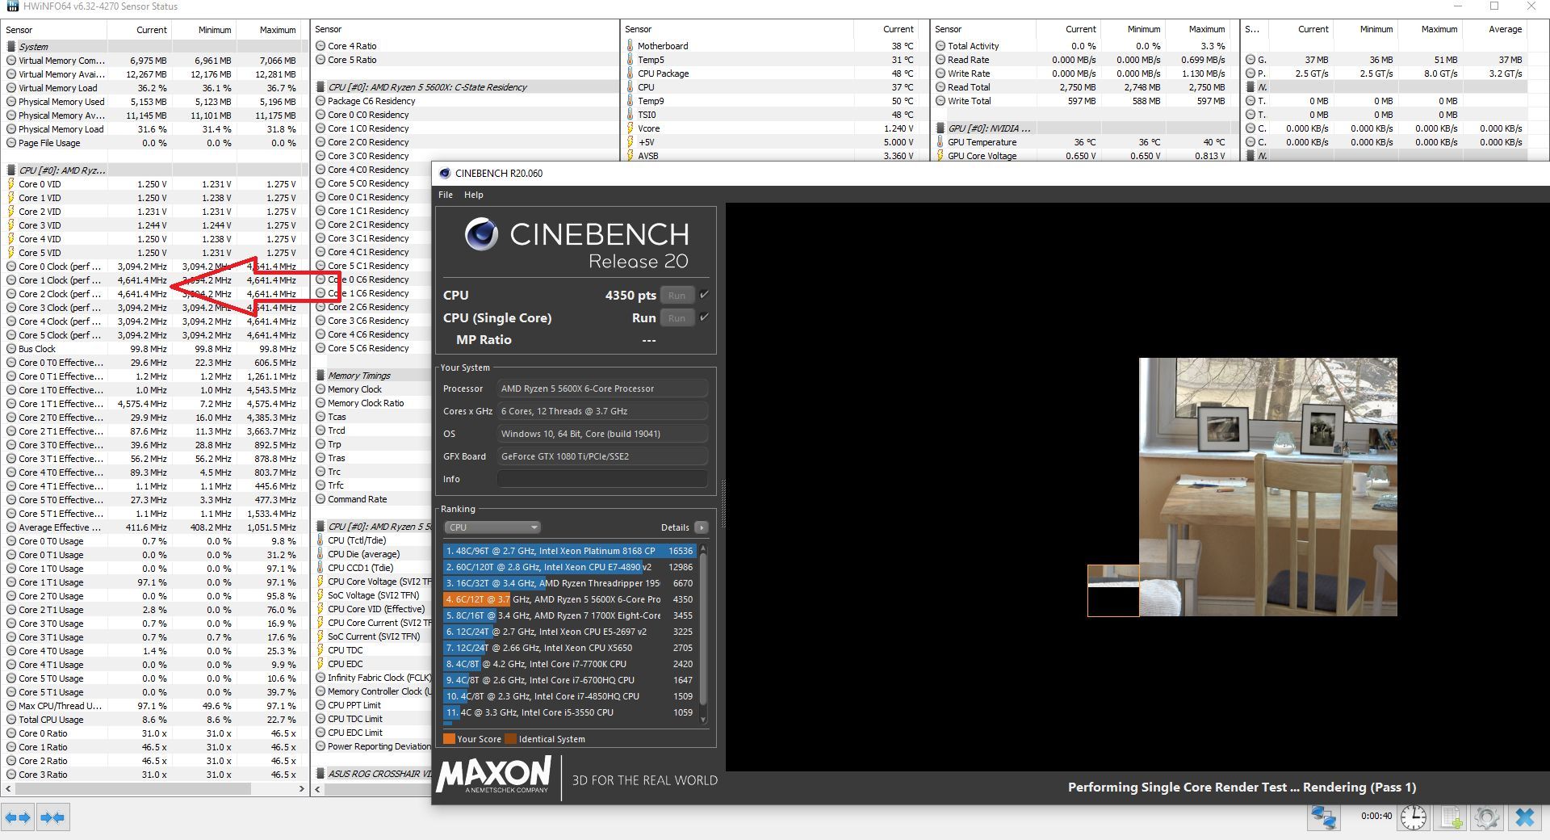
Task: Click the Total Activity sensor icon
Action: [940, 46]
